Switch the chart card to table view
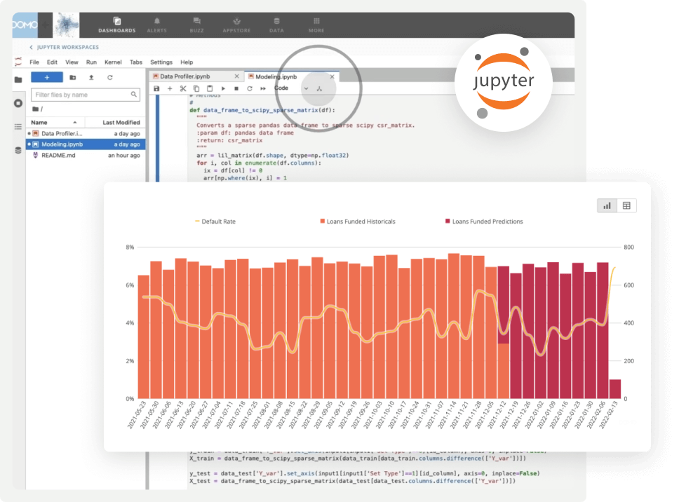Image resolution: width=679 pixels, height=502 pixels. [626, 205]
